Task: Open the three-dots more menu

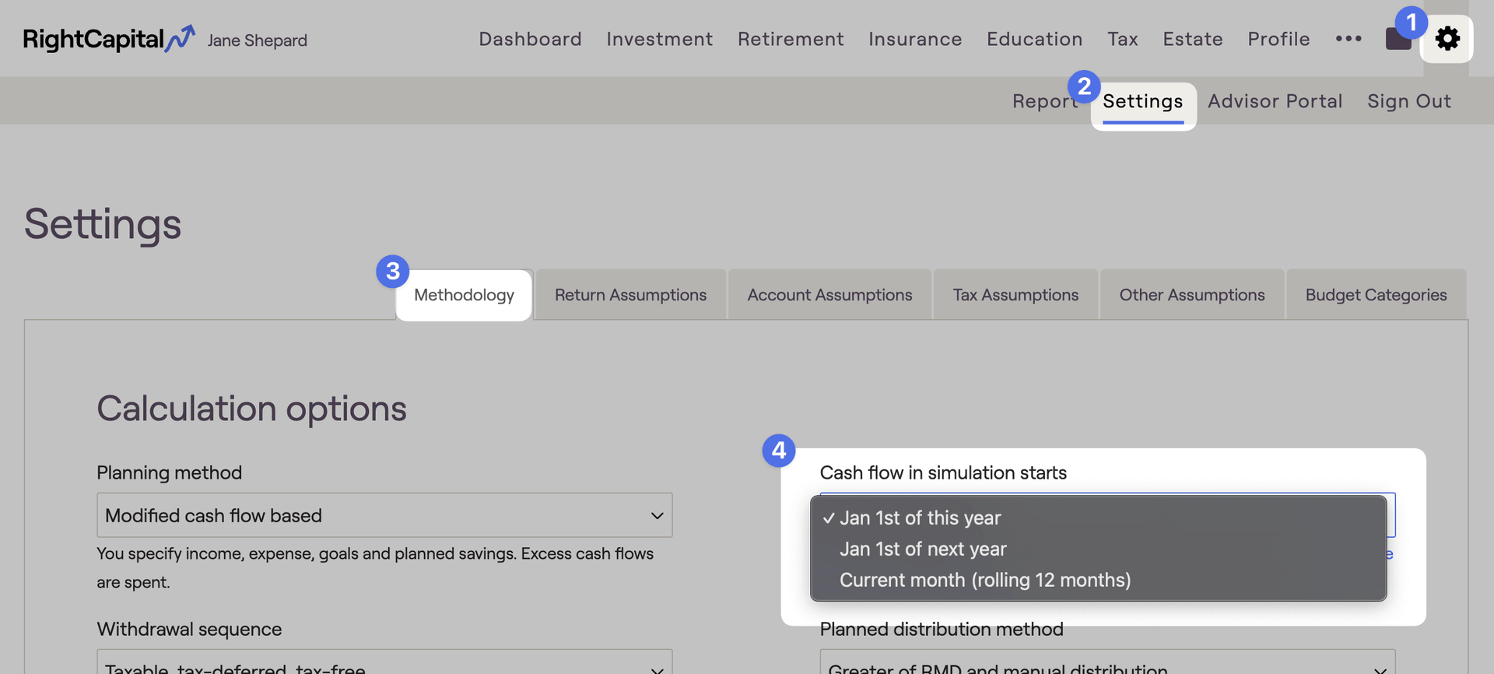Action: pyautogui.click(x=1348, y=38)
